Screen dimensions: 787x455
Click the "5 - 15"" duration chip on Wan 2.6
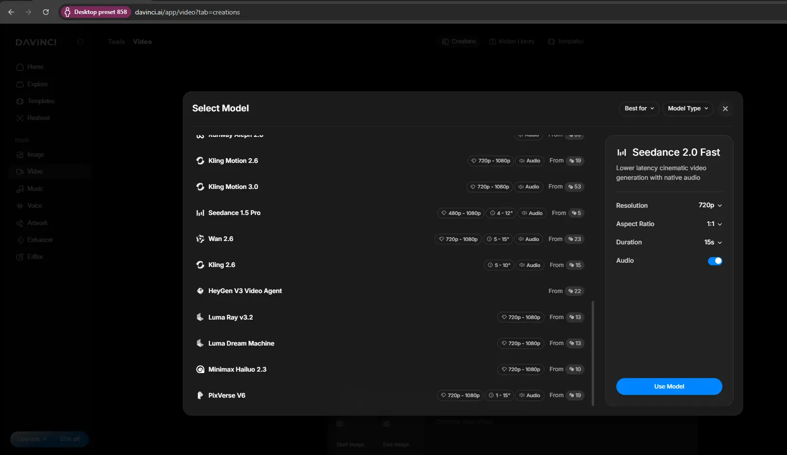499,239
